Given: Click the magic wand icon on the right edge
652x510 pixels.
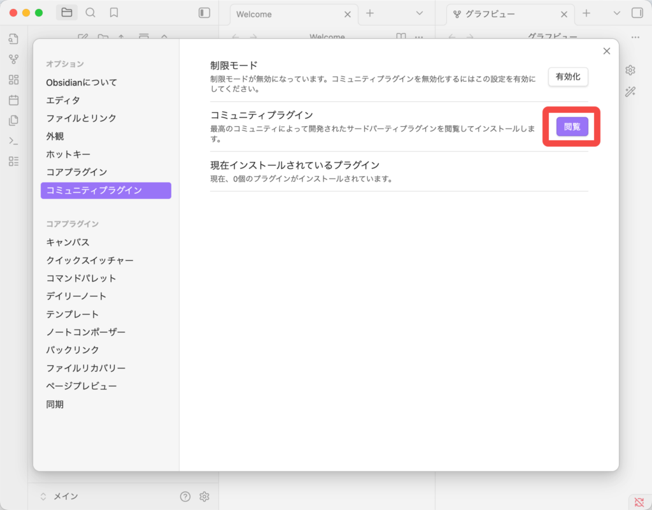Looking at the screenshot, I should pyautogui.click(x=630, y=91).
